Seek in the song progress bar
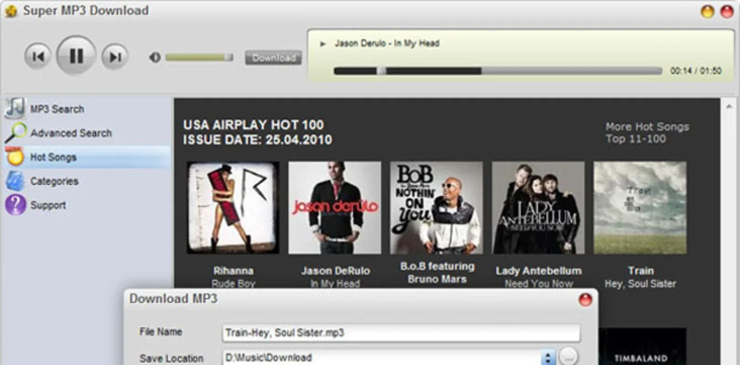Screen dimensions: 740x365 point(498,71)
